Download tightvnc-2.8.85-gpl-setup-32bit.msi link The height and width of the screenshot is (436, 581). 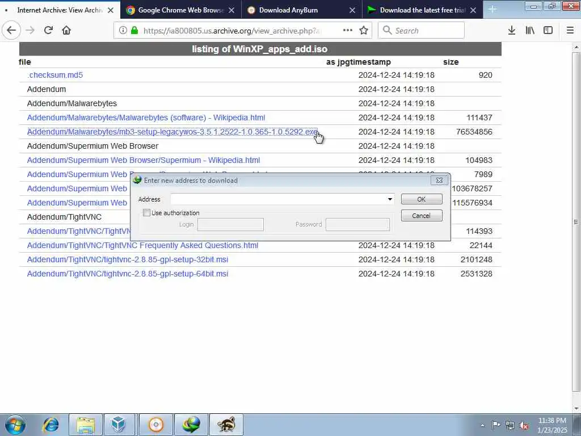click(x=128, y=259)
